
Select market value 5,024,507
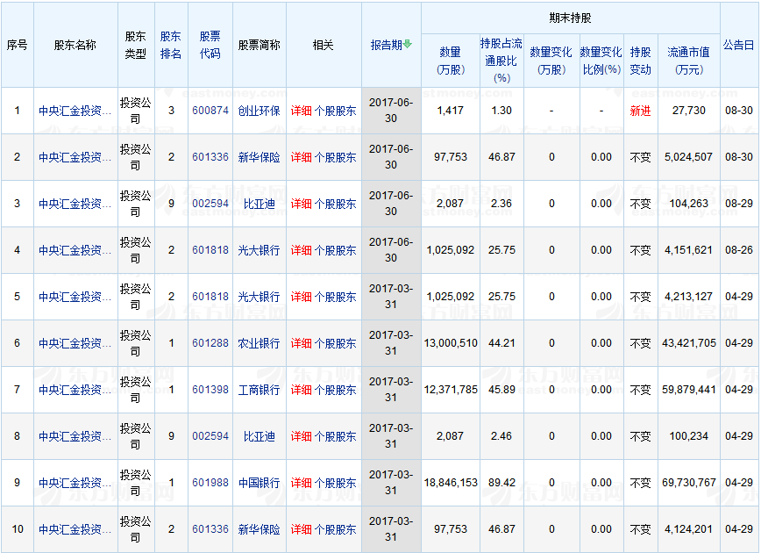(689, 157)
